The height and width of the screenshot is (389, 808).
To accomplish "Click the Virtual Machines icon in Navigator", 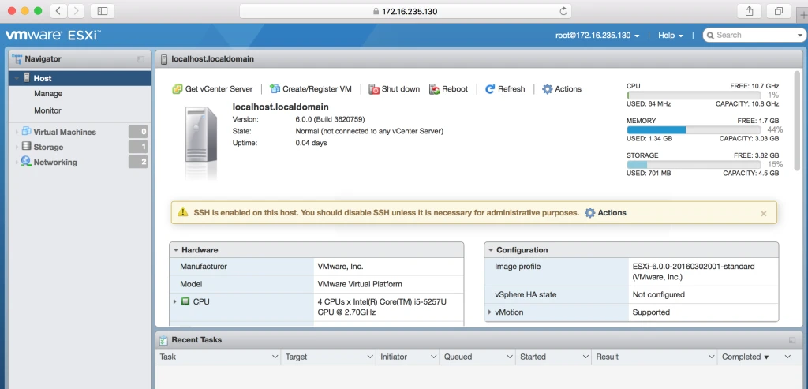I will pyautogui.click(x=26, y=132).
